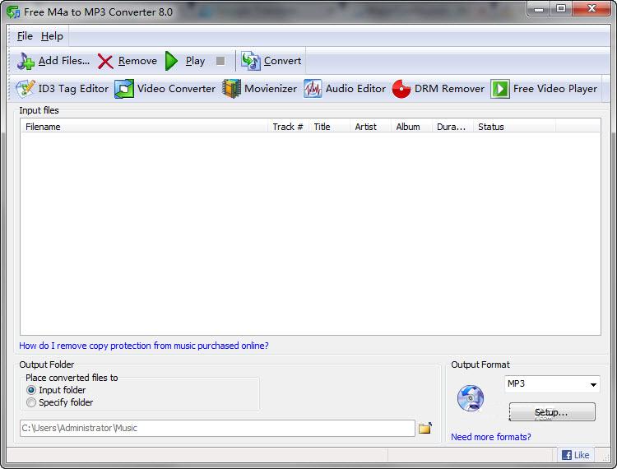Open the copy protection removal help link
This screenshot has width=617, height=469.
tap(144, 346)
